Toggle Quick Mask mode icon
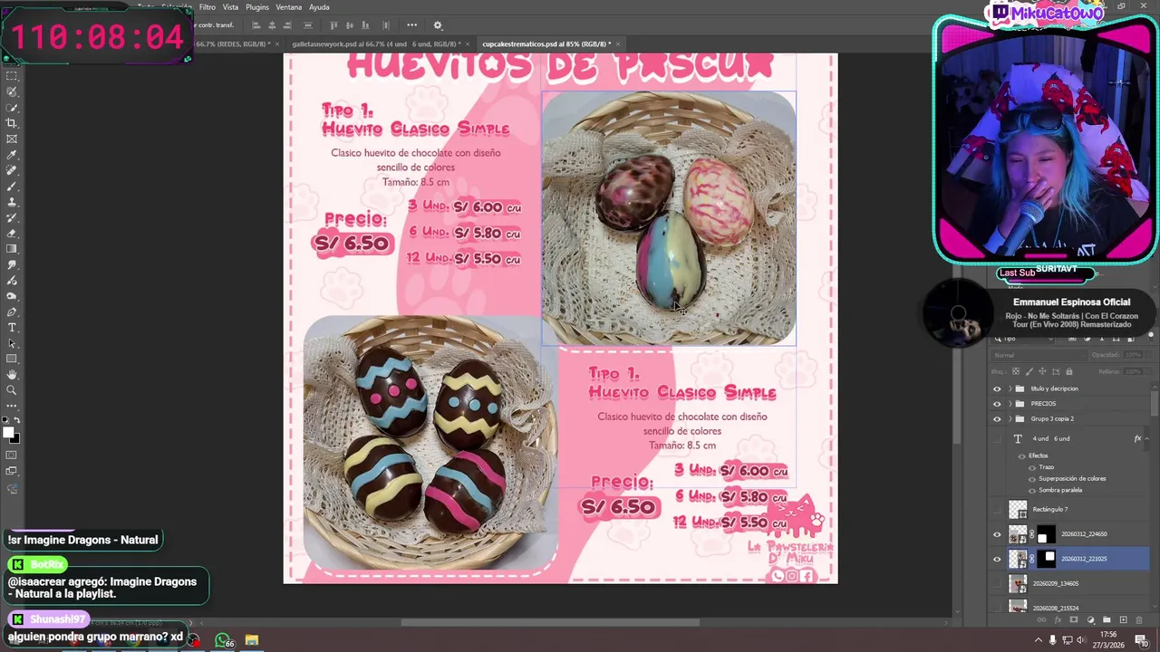The width and height of the screenshot is (1160, 652). (12, 455)
